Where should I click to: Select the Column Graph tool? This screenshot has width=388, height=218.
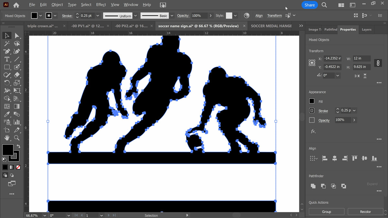[17, 122]
